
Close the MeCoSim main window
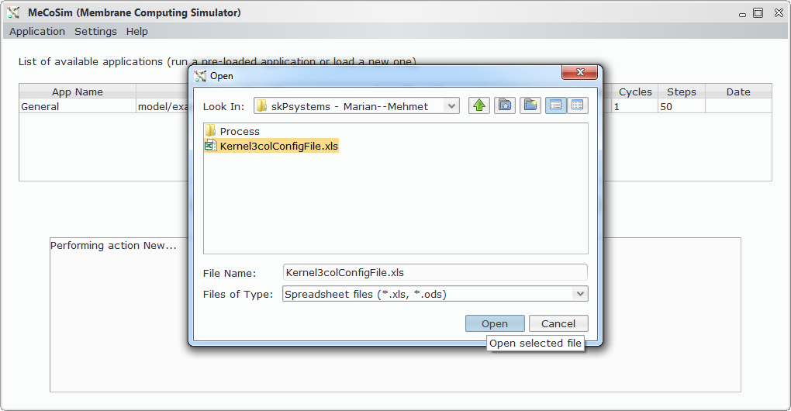coord(779,13)
